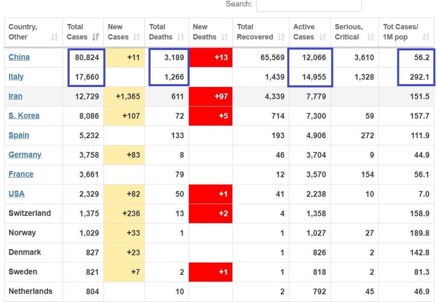Click the Total Cases sort icon
Image resolution: width=437 pixels, height=302 pixels.
(x=96, y=37)
